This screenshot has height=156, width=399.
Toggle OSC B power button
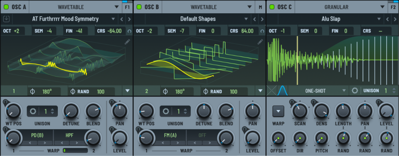coord(139,7)
